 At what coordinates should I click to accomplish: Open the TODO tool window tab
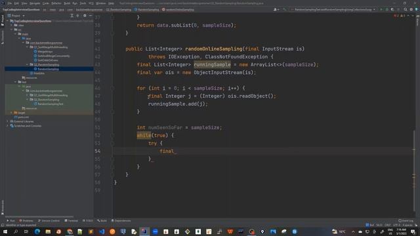(x=87, y=221)
